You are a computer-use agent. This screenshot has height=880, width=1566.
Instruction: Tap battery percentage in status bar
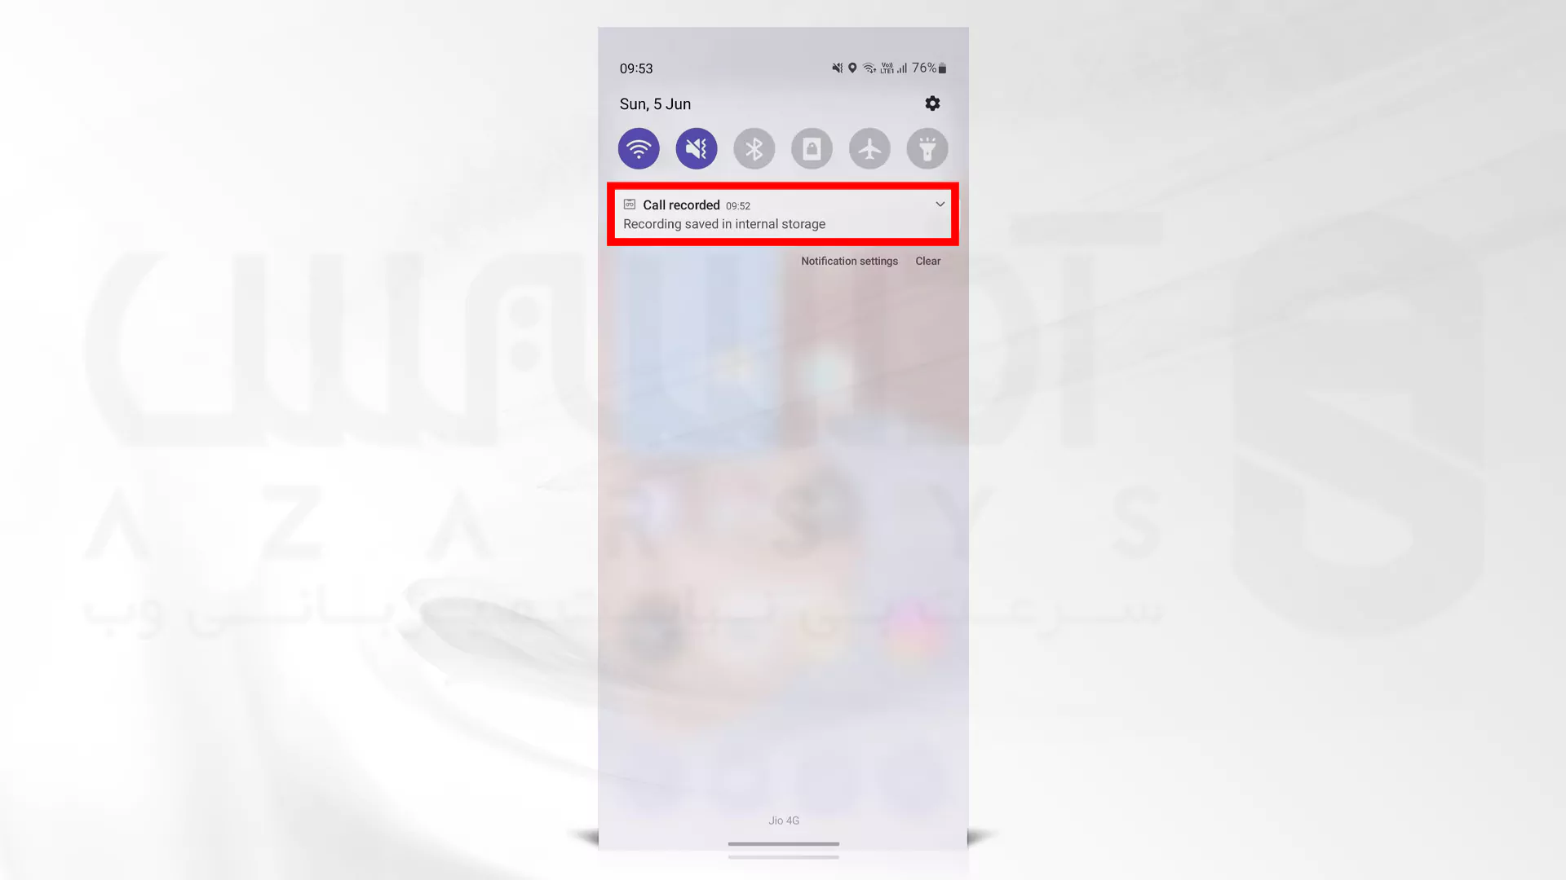[922, 68]
